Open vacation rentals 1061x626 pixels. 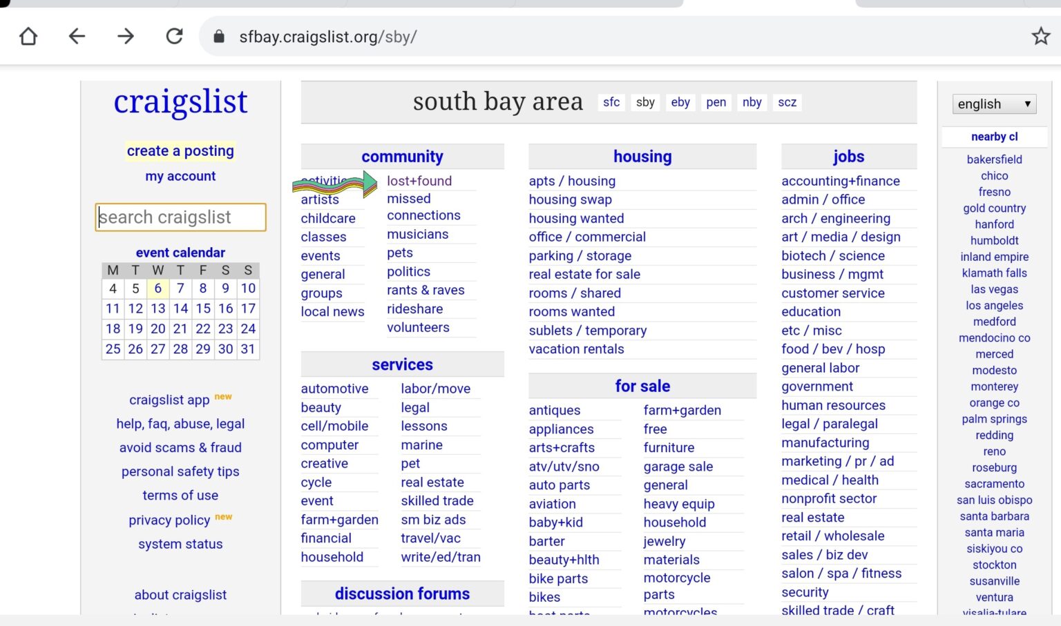[x=576, y=349]
